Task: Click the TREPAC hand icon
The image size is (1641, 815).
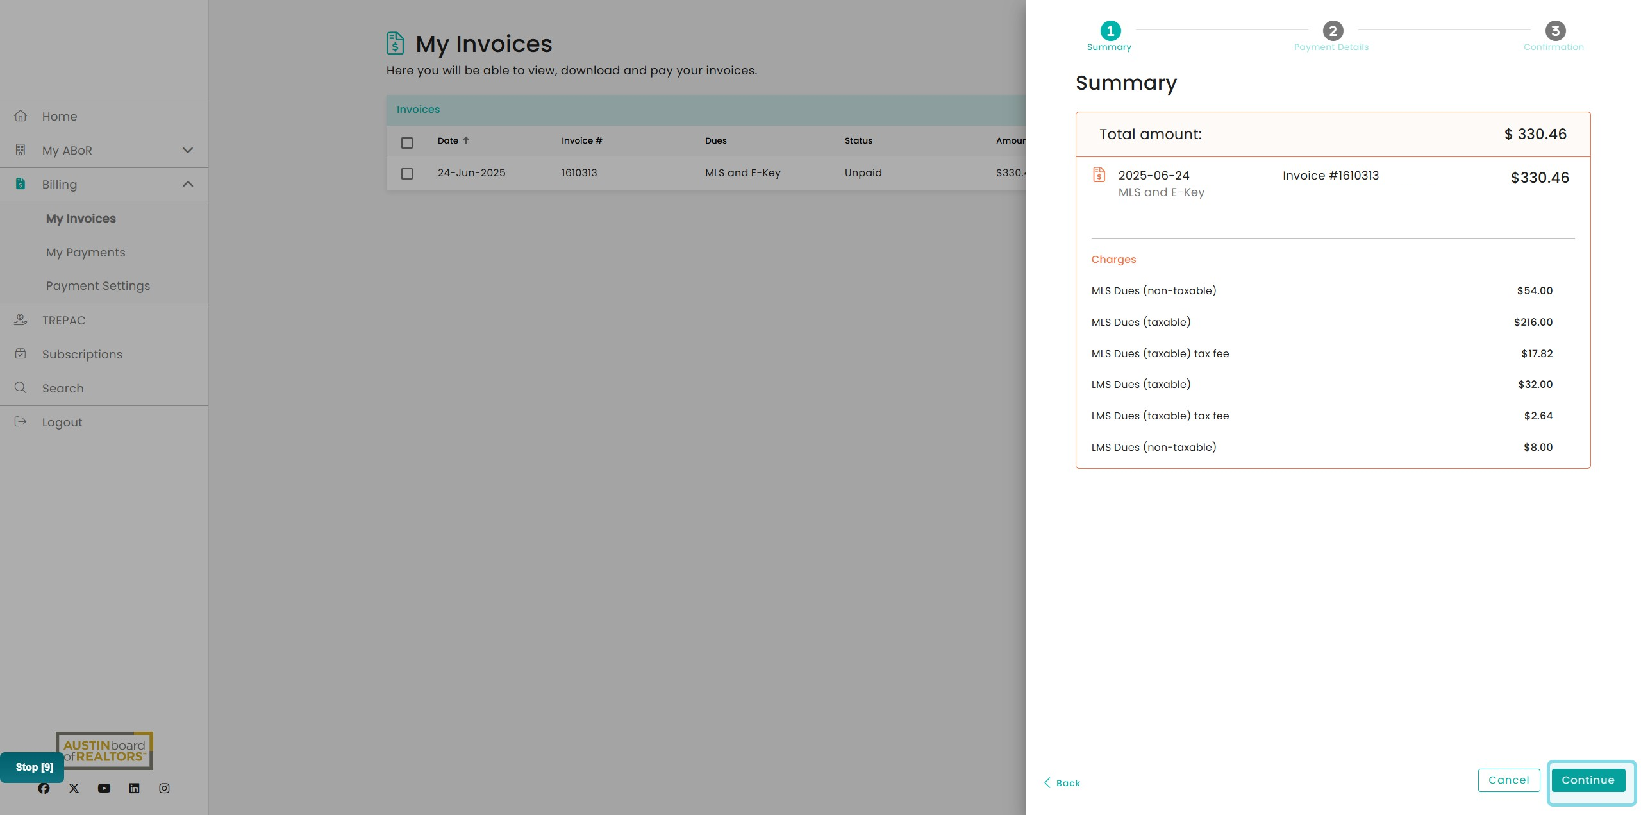Action: coord(21,319)
